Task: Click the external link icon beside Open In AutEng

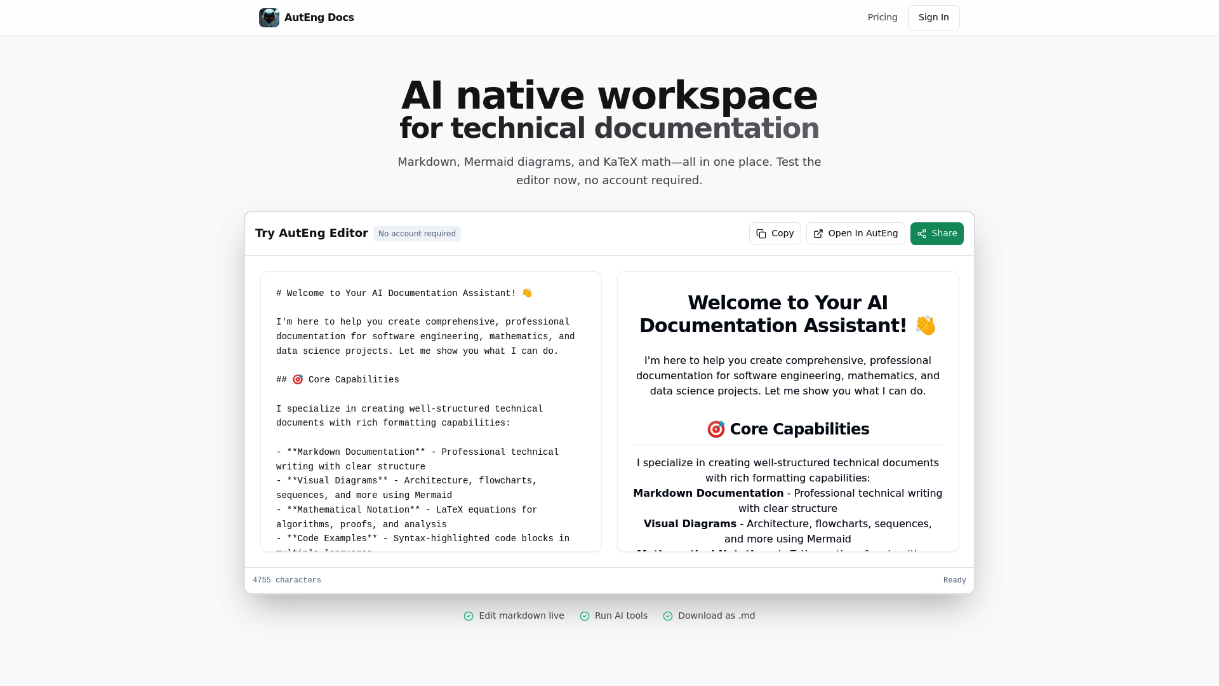Action: pyautogui.click(x=818, y=234)
